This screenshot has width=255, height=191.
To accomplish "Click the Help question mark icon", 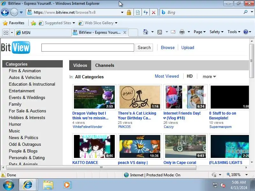I will tap(245, 32).
